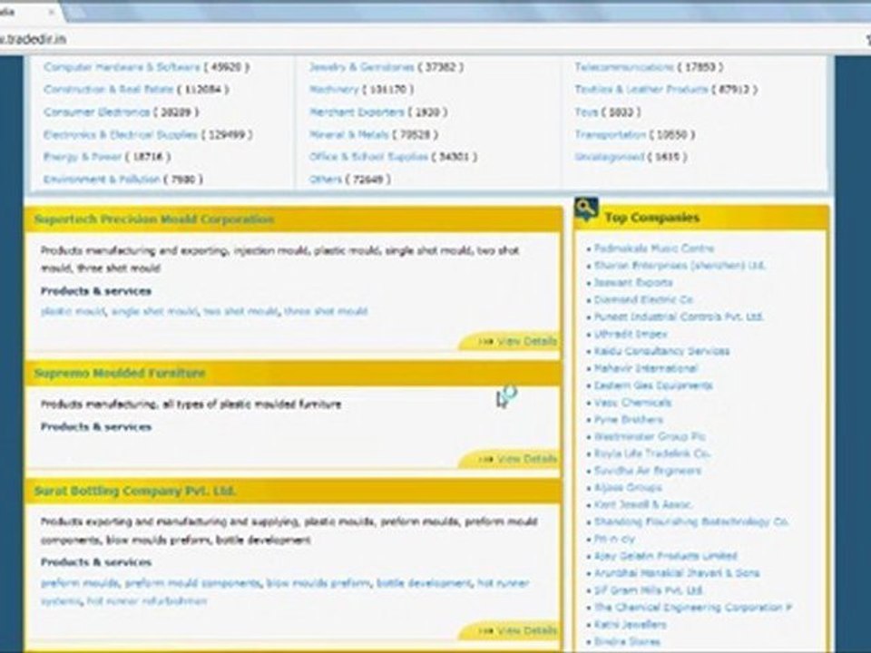This screenshot has width=871, height=653.
Task: Open Diamond Electric Co company link
Action: [x=643, y=300]
